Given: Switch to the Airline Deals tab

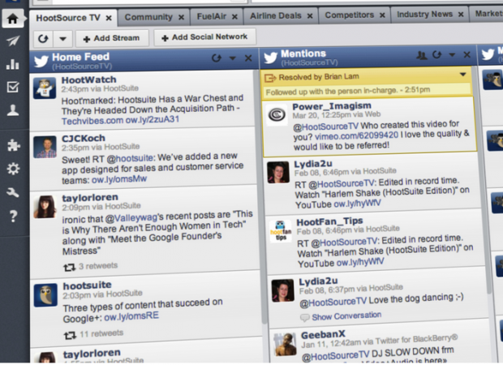Looking at the screenshot, I should [276, 15].
